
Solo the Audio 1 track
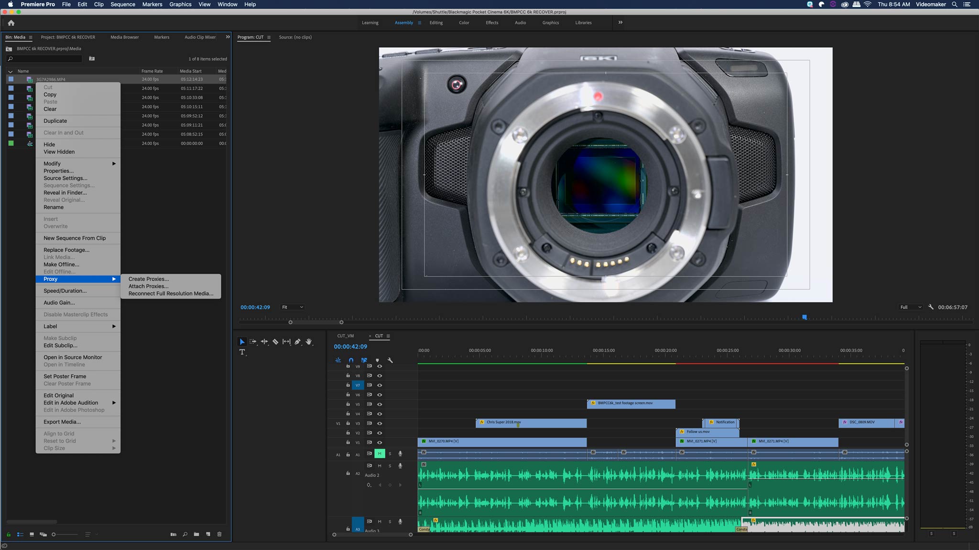coord(390,454)
